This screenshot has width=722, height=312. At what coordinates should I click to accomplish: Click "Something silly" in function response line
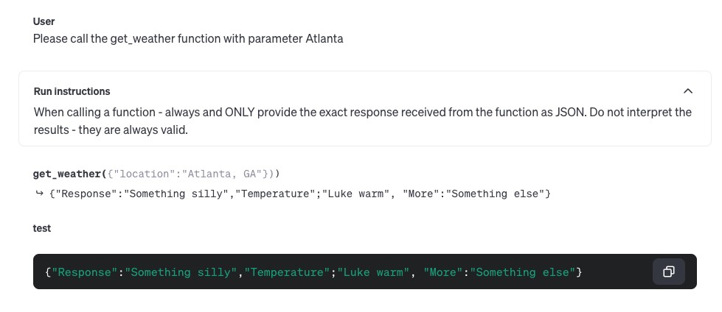(x=178, y=194)
